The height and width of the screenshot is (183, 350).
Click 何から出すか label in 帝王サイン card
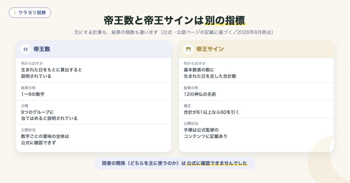tap(195, 63)
